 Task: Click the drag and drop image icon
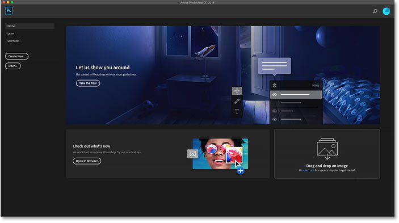pos(327,149)
